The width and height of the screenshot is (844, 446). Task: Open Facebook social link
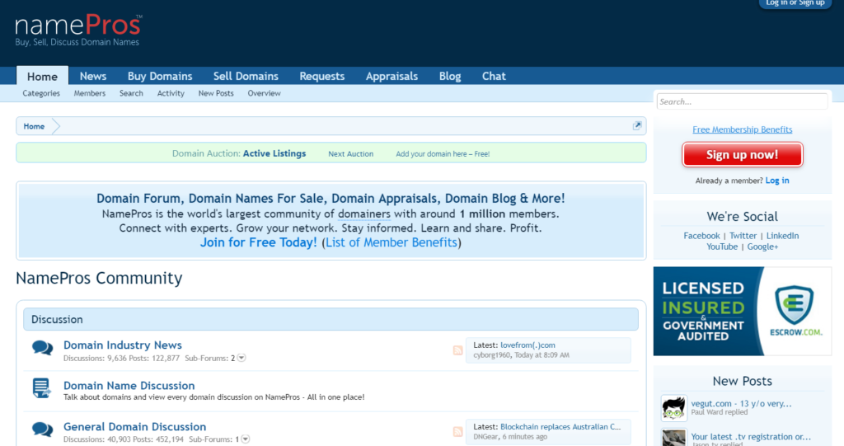pyautogui.click(x=701, y=236)
